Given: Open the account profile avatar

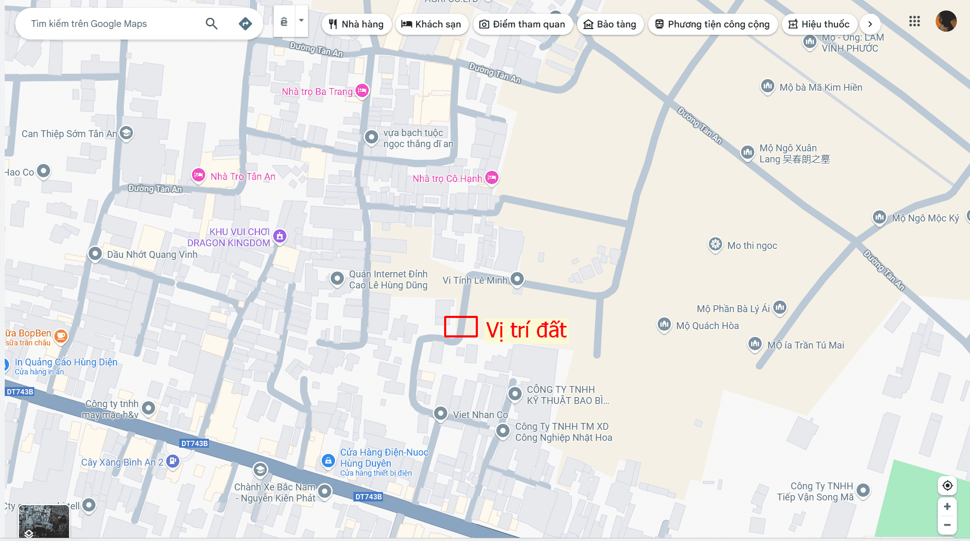Looking at the screenshot, I should (x=946, y=22).
